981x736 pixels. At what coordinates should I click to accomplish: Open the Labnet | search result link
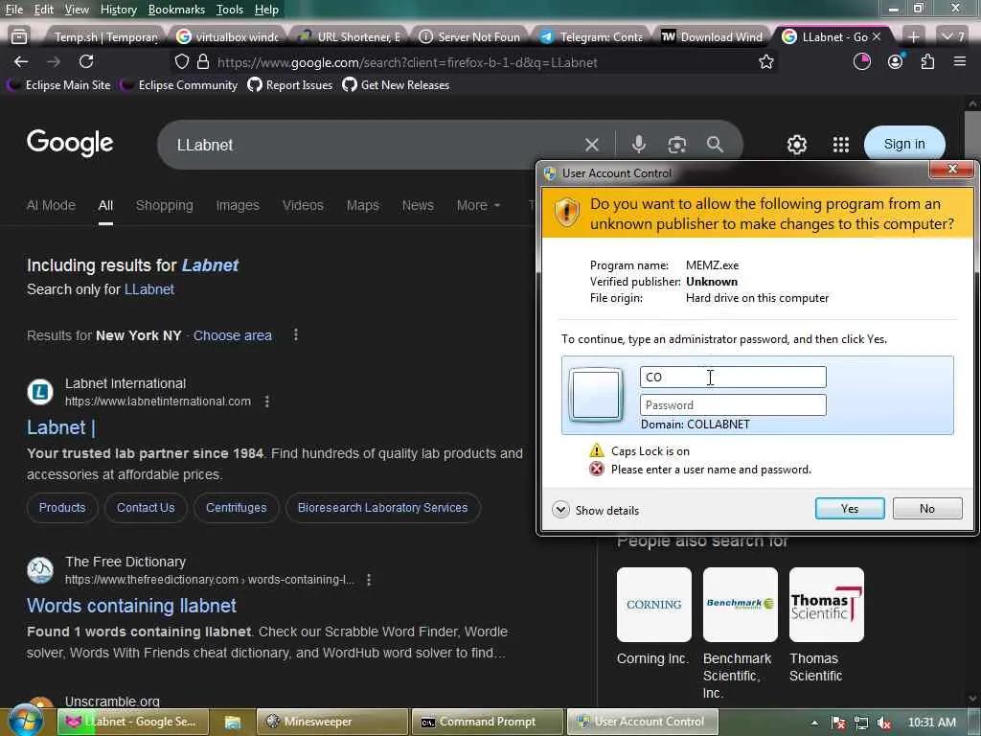[60, 427]
